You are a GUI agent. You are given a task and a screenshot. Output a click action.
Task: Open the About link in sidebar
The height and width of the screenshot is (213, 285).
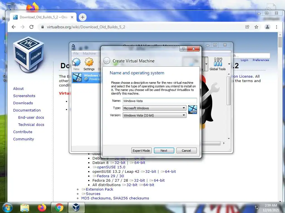point(18,88)
